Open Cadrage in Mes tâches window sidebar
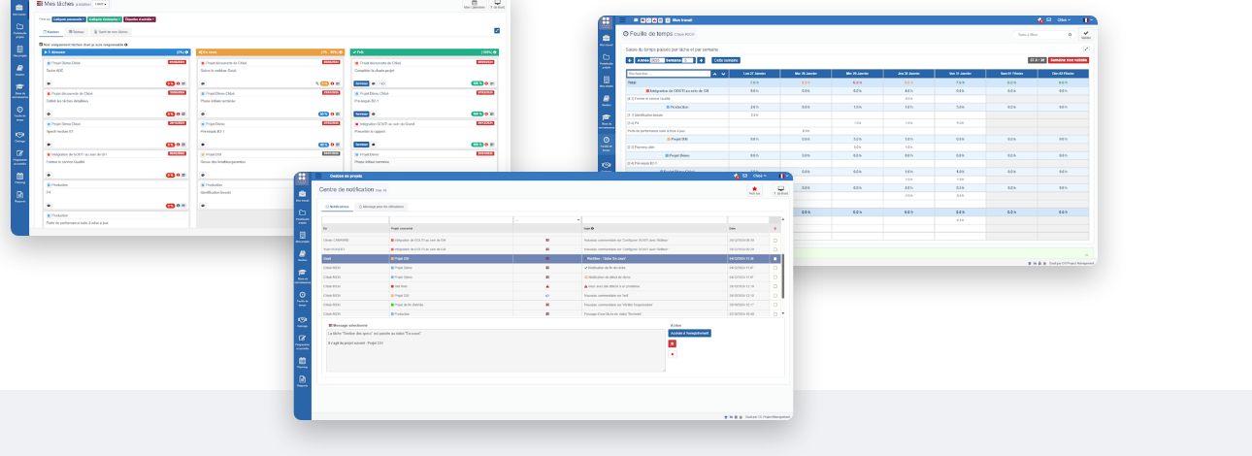1252x456 pixels. (x=19, y=135)
